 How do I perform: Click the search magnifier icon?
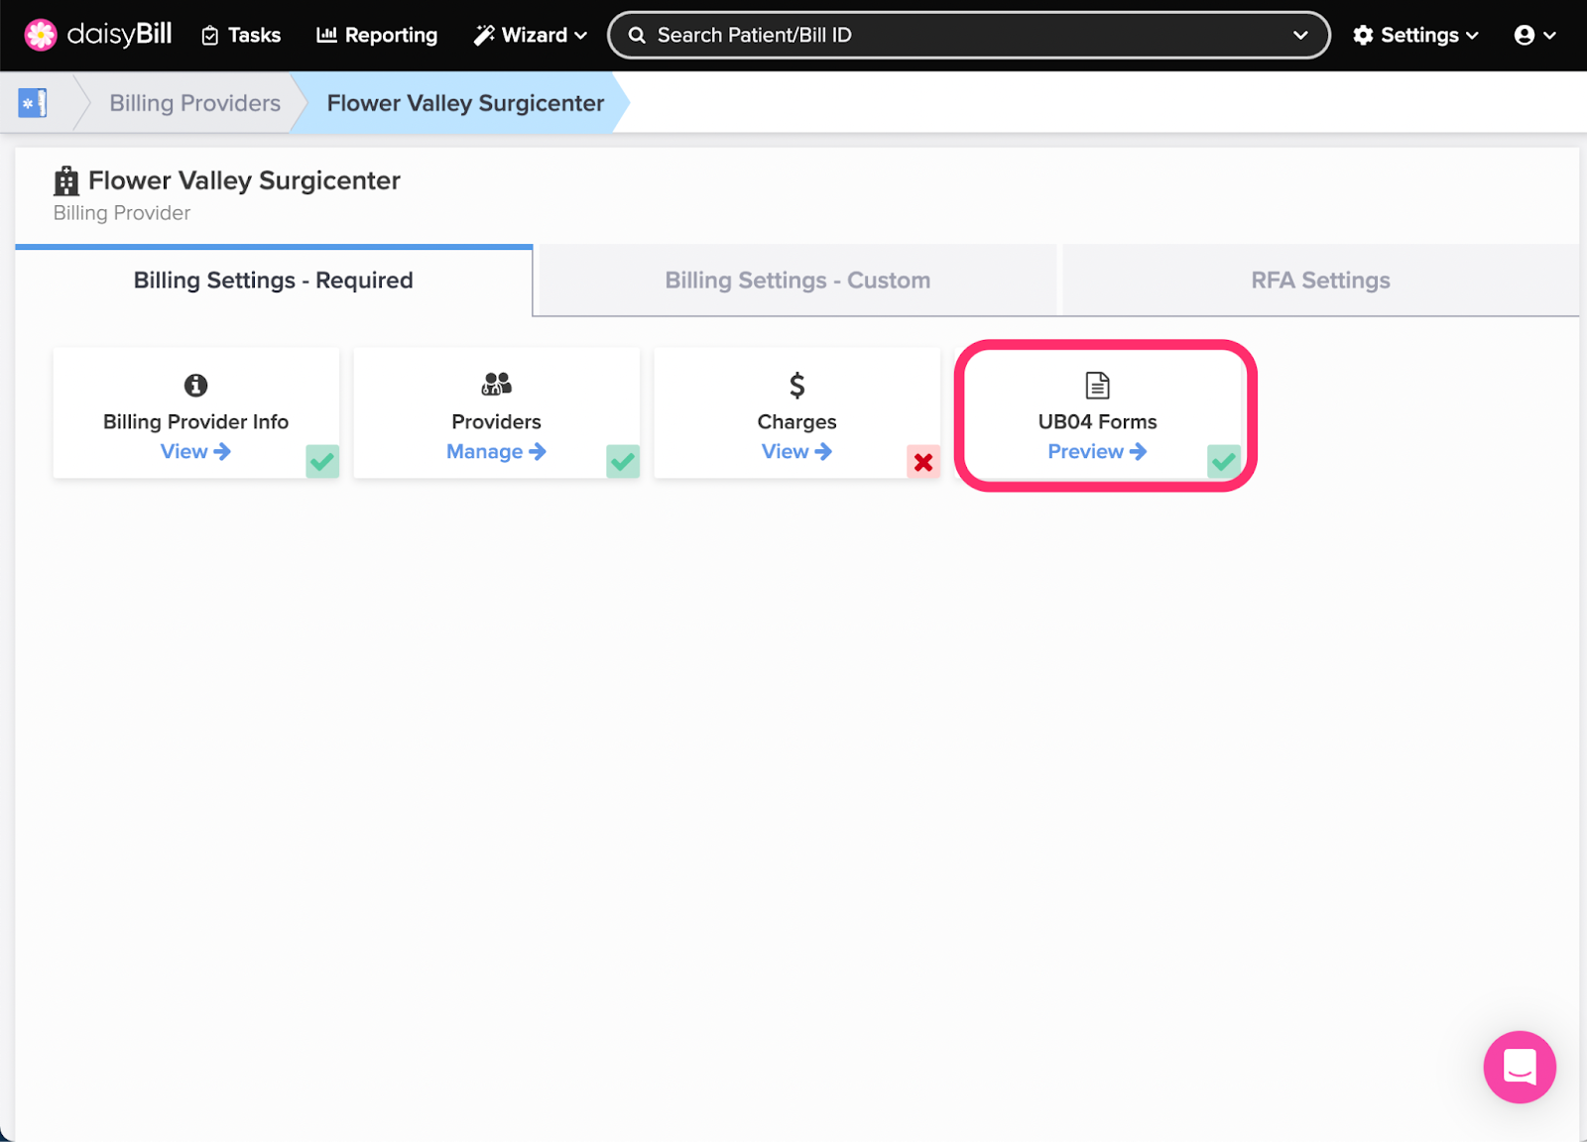coord(637,35)
